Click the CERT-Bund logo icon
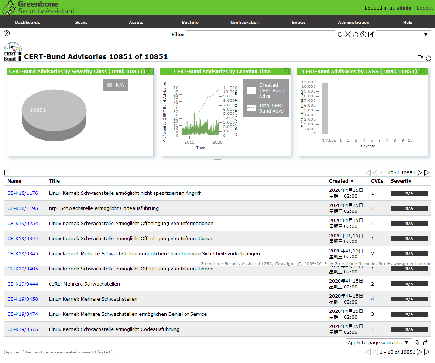The width and height of the screenshot is (435, 363). point(13,51)
